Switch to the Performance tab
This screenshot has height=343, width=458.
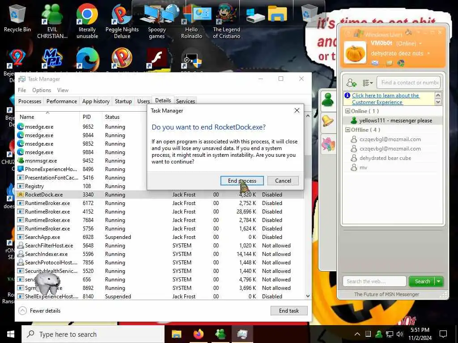point(62,101)
